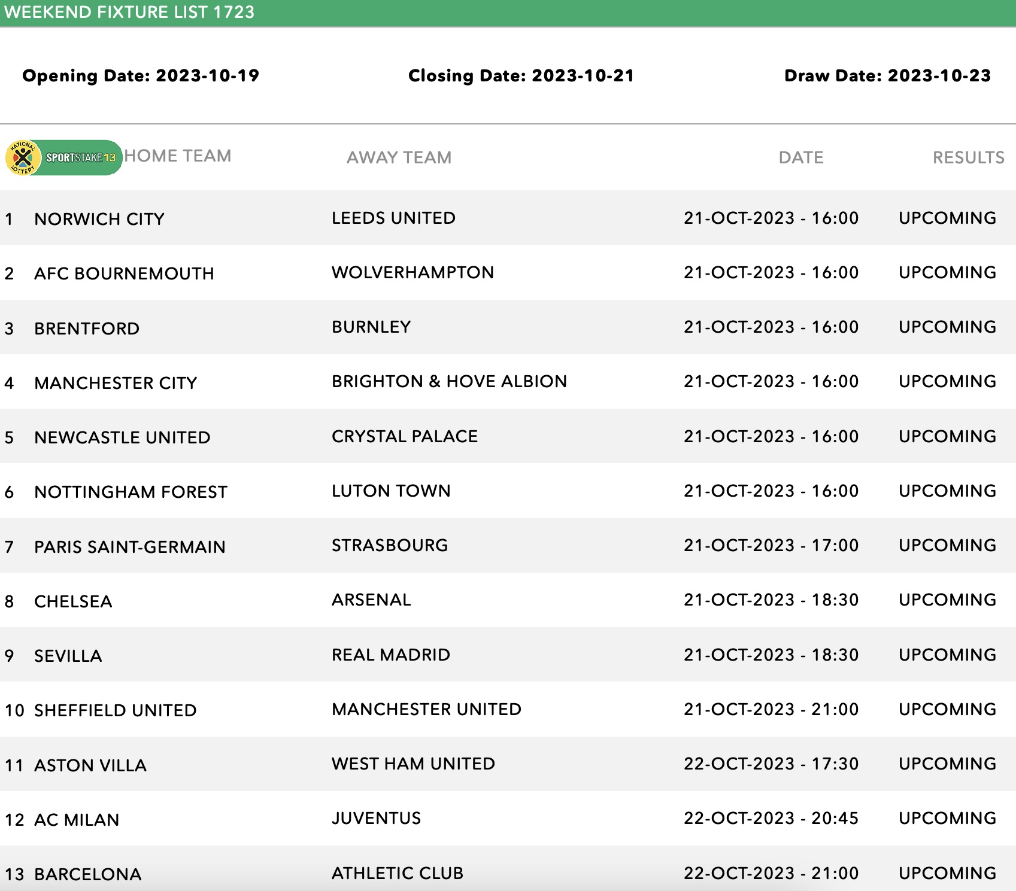Screen dimensions: 1016x891
Task: Click the Opening Date 2023-10-19 label
Action: click(x=140, y=76)
